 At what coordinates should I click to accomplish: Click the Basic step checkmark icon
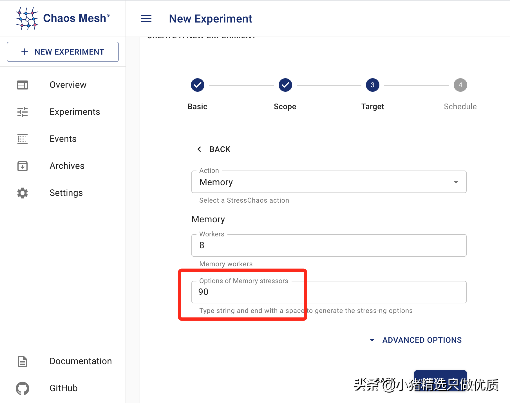tap(198, 85)
